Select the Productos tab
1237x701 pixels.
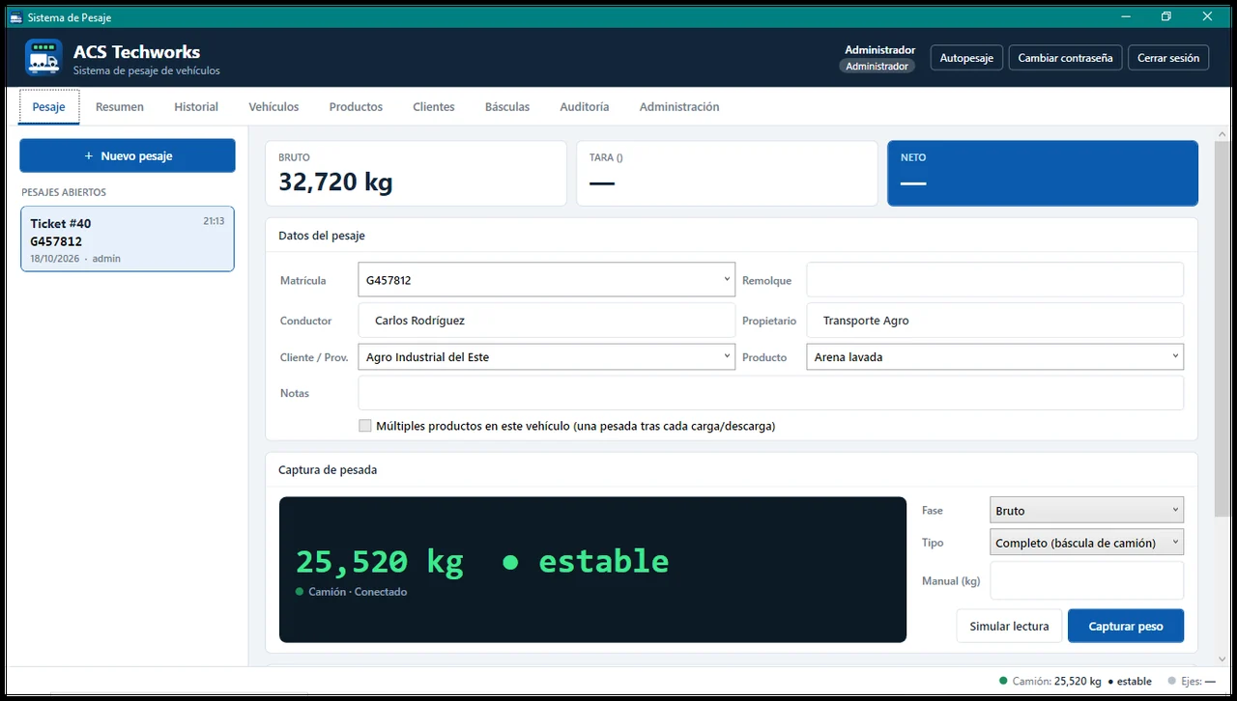356,107
